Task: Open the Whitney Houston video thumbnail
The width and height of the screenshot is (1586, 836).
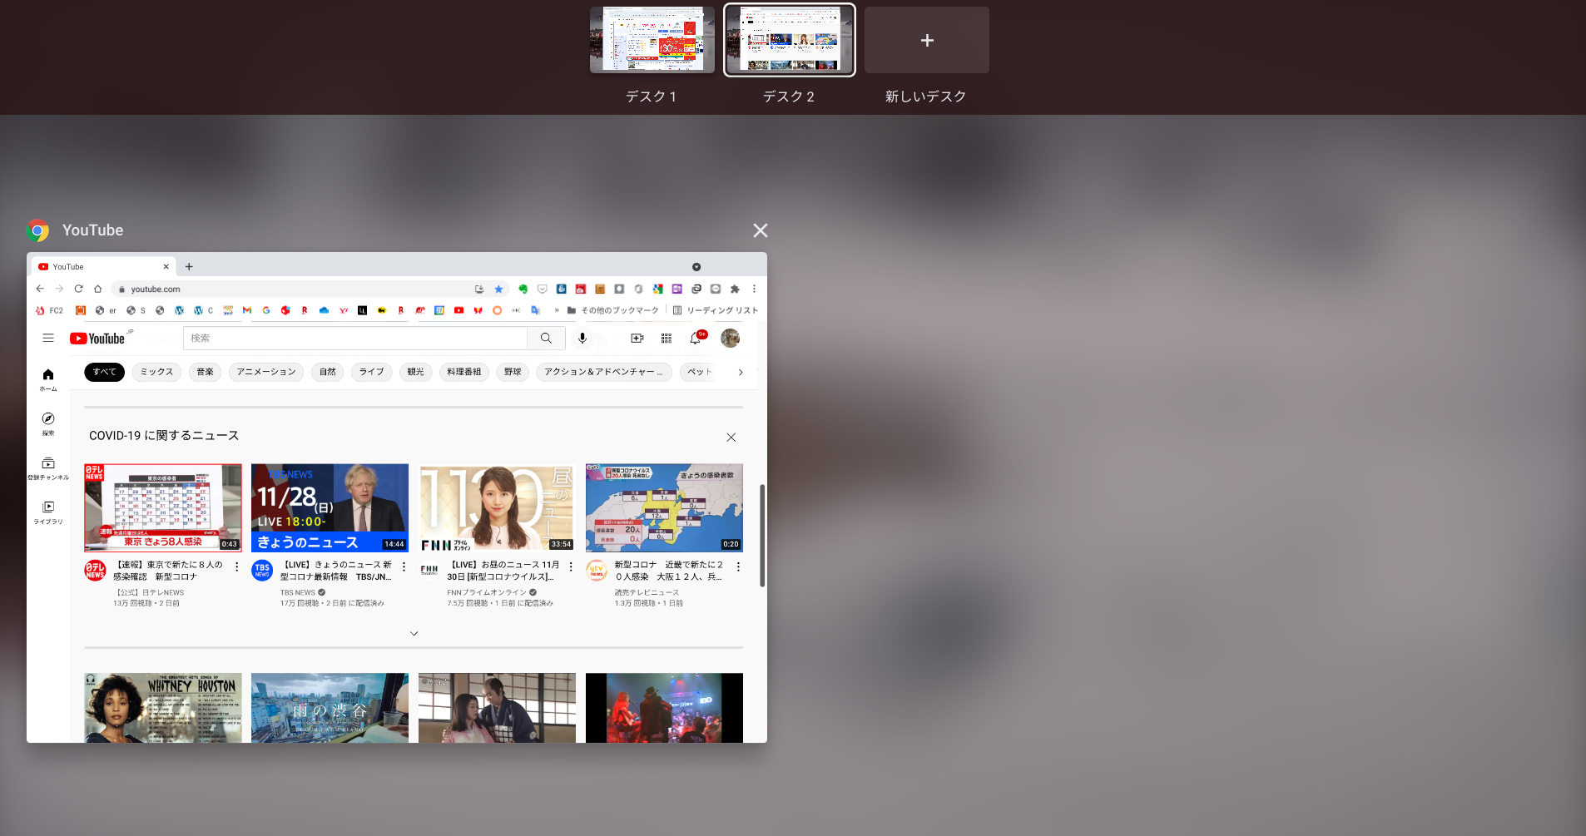Action: tap(163, 708)
